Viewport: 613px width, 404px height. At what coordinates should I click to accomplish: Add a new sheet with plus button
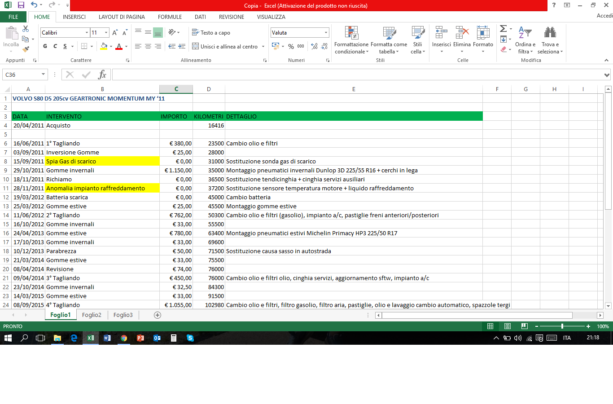coord(158,315)
